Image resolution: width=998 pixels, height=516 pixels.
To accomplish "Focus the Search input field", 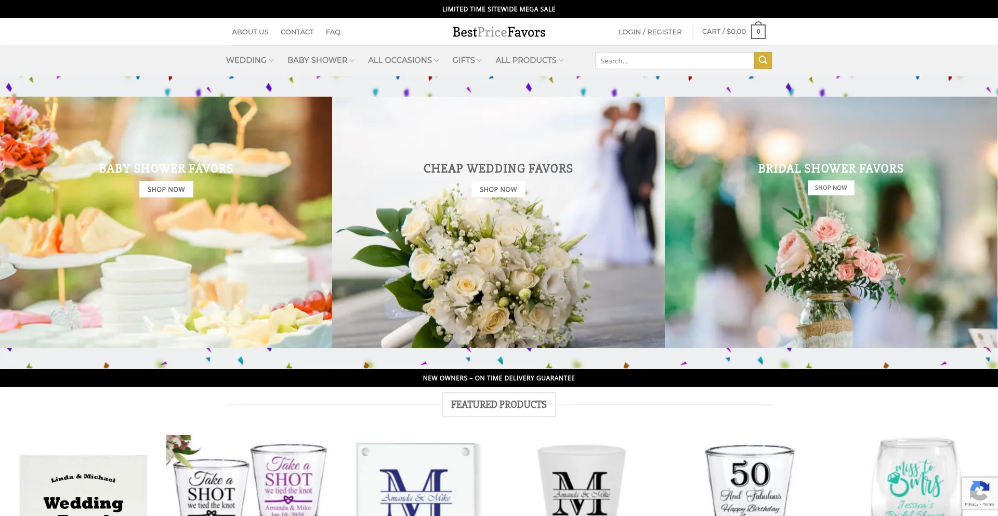I will (674, 61).
